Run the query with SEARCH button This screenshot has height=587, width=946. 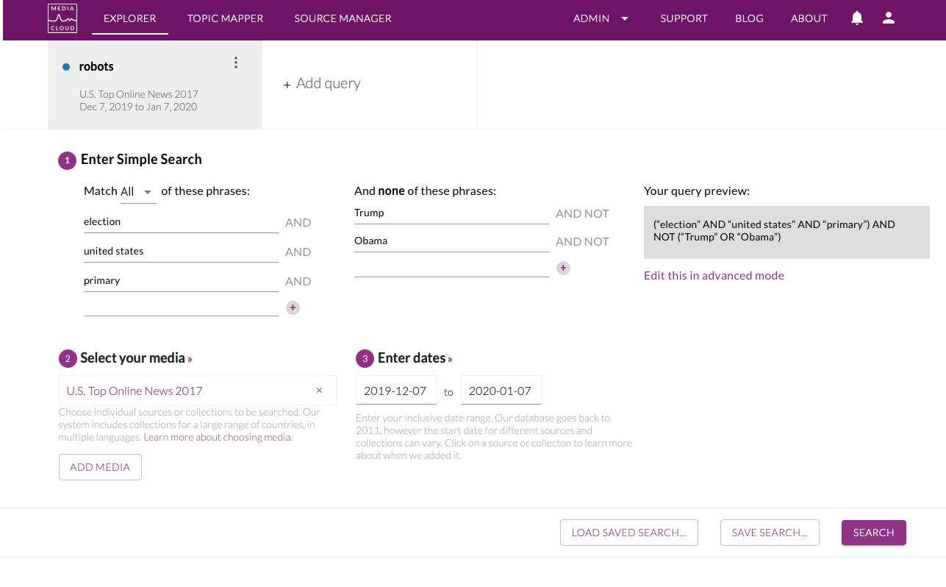click(873, 533)
